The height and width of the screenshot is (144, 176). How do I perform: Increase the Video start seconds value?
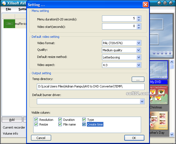[139, 25]
